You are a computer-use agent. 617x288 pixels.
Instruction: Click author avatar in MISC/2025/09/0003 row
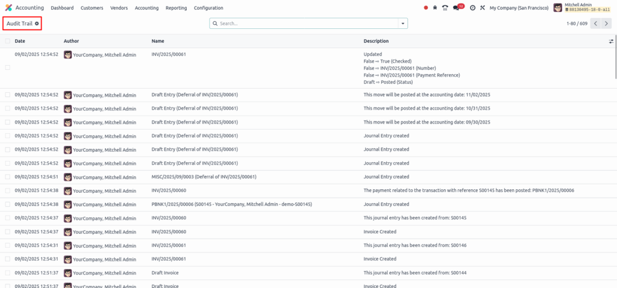(x=67, y=177)
